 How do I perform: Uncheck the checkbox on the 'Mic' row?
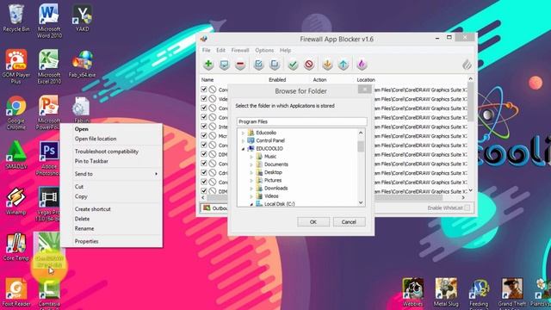point(204,135)
